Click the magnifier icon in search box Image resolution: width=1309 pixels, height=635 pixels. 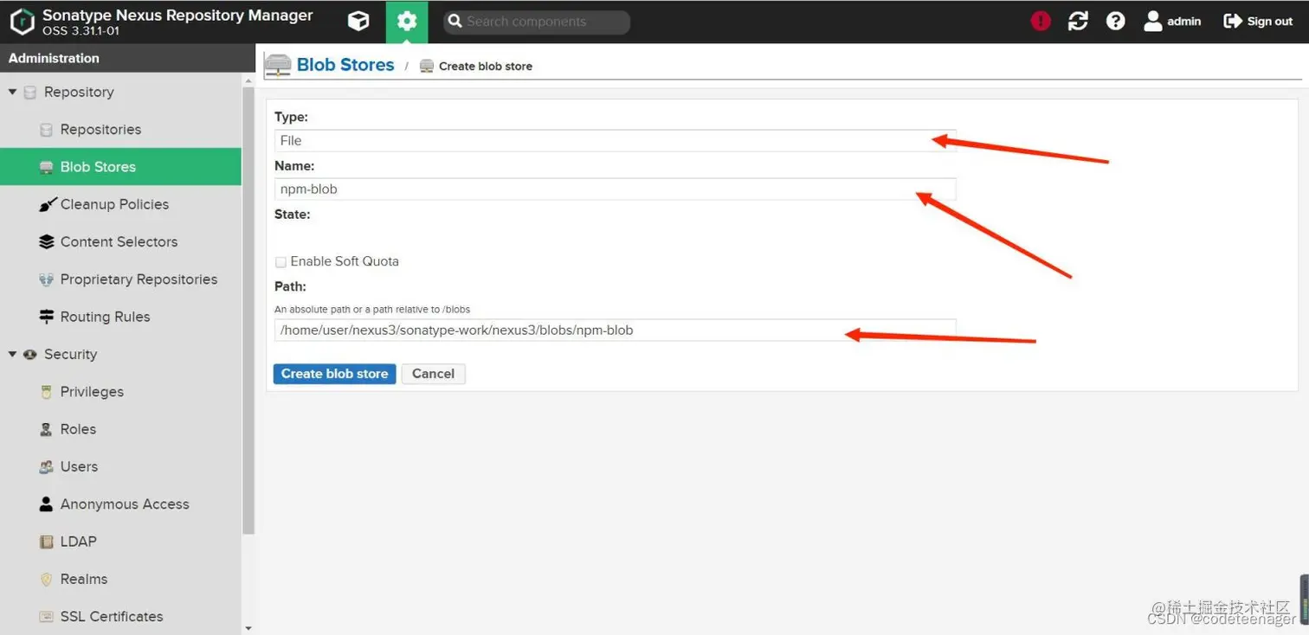[455, 22]
